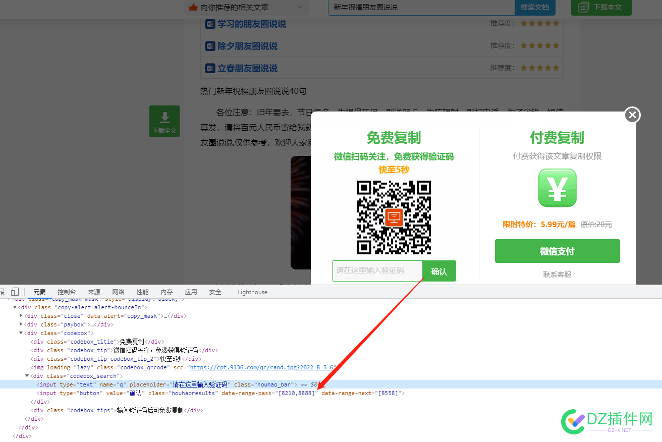Expand the div class close node

(x=21, y=316)
